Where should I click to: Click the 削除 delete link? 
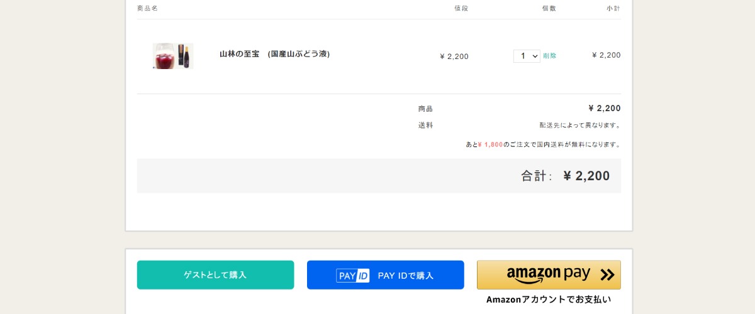(550, 56)
